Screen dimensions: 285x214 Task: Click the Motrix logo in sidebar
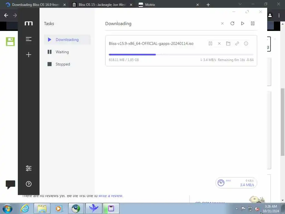(29, 23)
